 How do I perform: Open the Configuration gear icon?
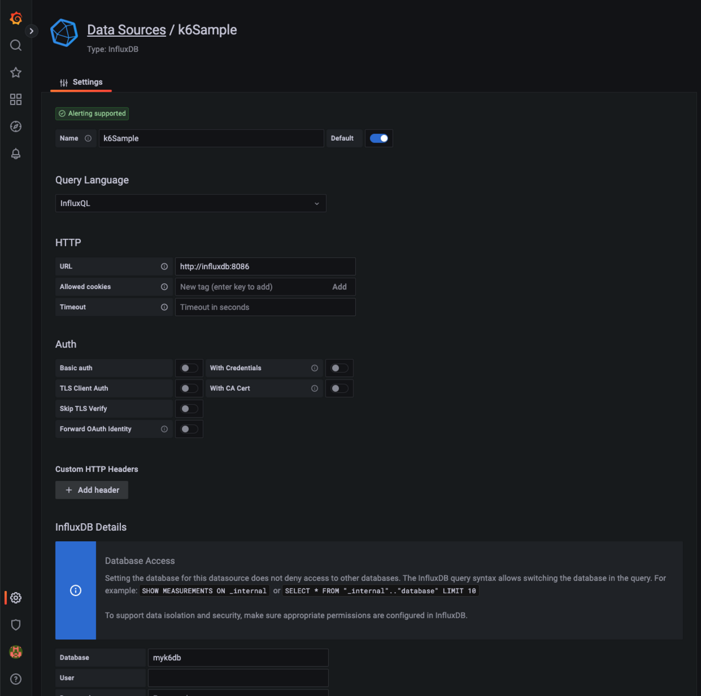[16, 598]
